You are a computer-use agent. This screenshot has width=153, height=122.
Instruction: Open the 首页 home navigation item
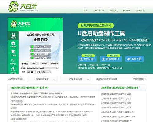point(86,10)
